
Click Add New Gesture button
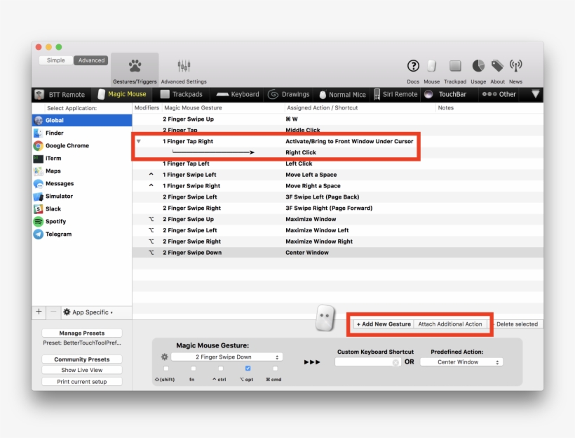pyautogui.click(x=384, y=324)
